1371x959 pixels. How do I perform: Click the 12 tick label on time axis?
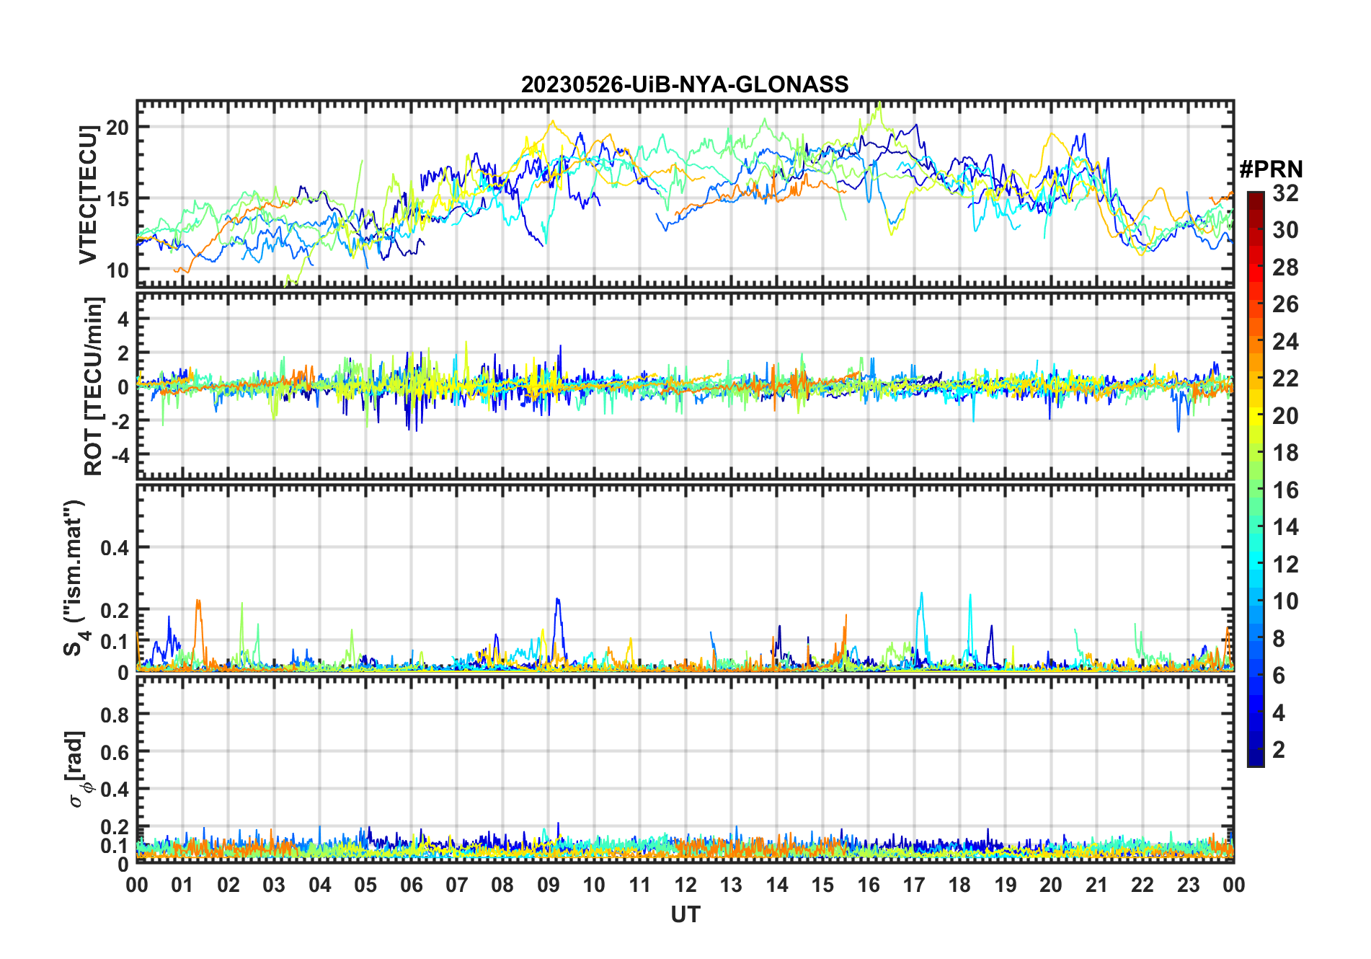685,885
